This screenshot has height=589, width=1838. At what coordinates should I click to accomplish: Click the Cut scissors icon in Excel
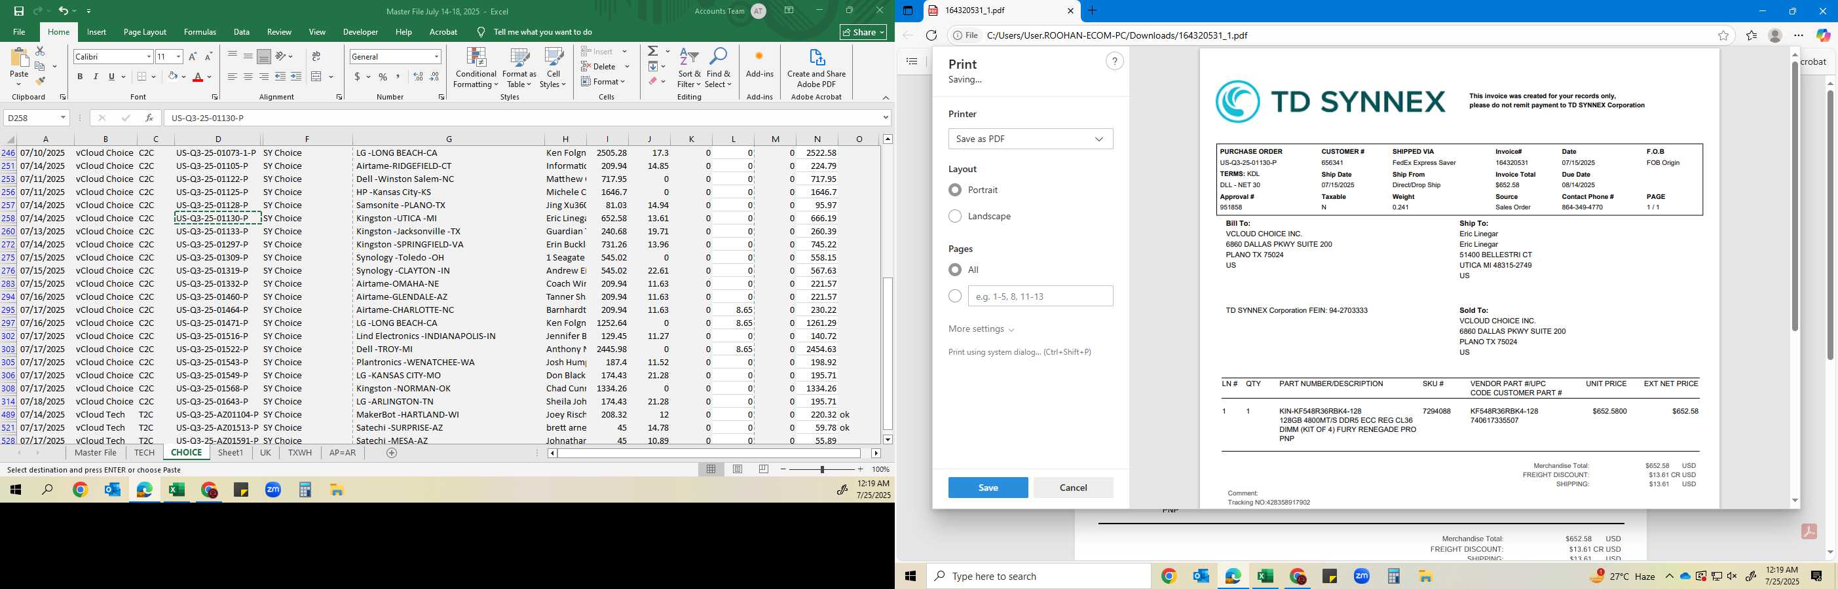40,51
